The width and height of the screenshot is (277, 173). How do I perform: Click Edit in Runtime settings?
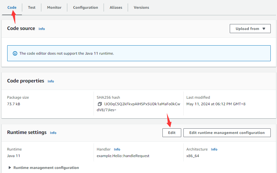(x=172, y=133)
